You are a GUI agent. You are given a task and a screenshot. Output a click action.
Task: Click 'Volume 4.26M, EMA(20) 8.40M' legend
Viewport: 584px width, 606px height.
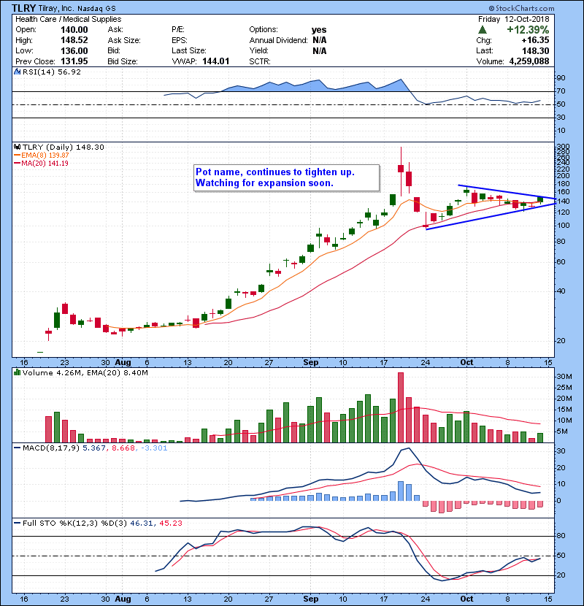[85, 372]
